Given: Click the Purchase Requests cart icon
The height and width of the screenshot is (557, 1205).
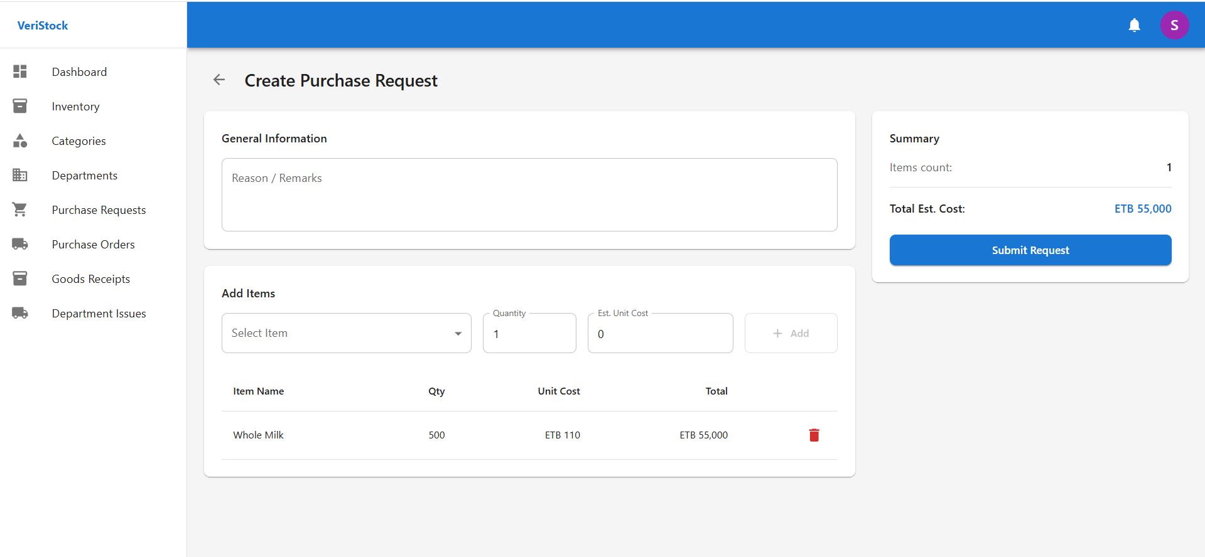Looking at the screenshot, I should 20,210.
